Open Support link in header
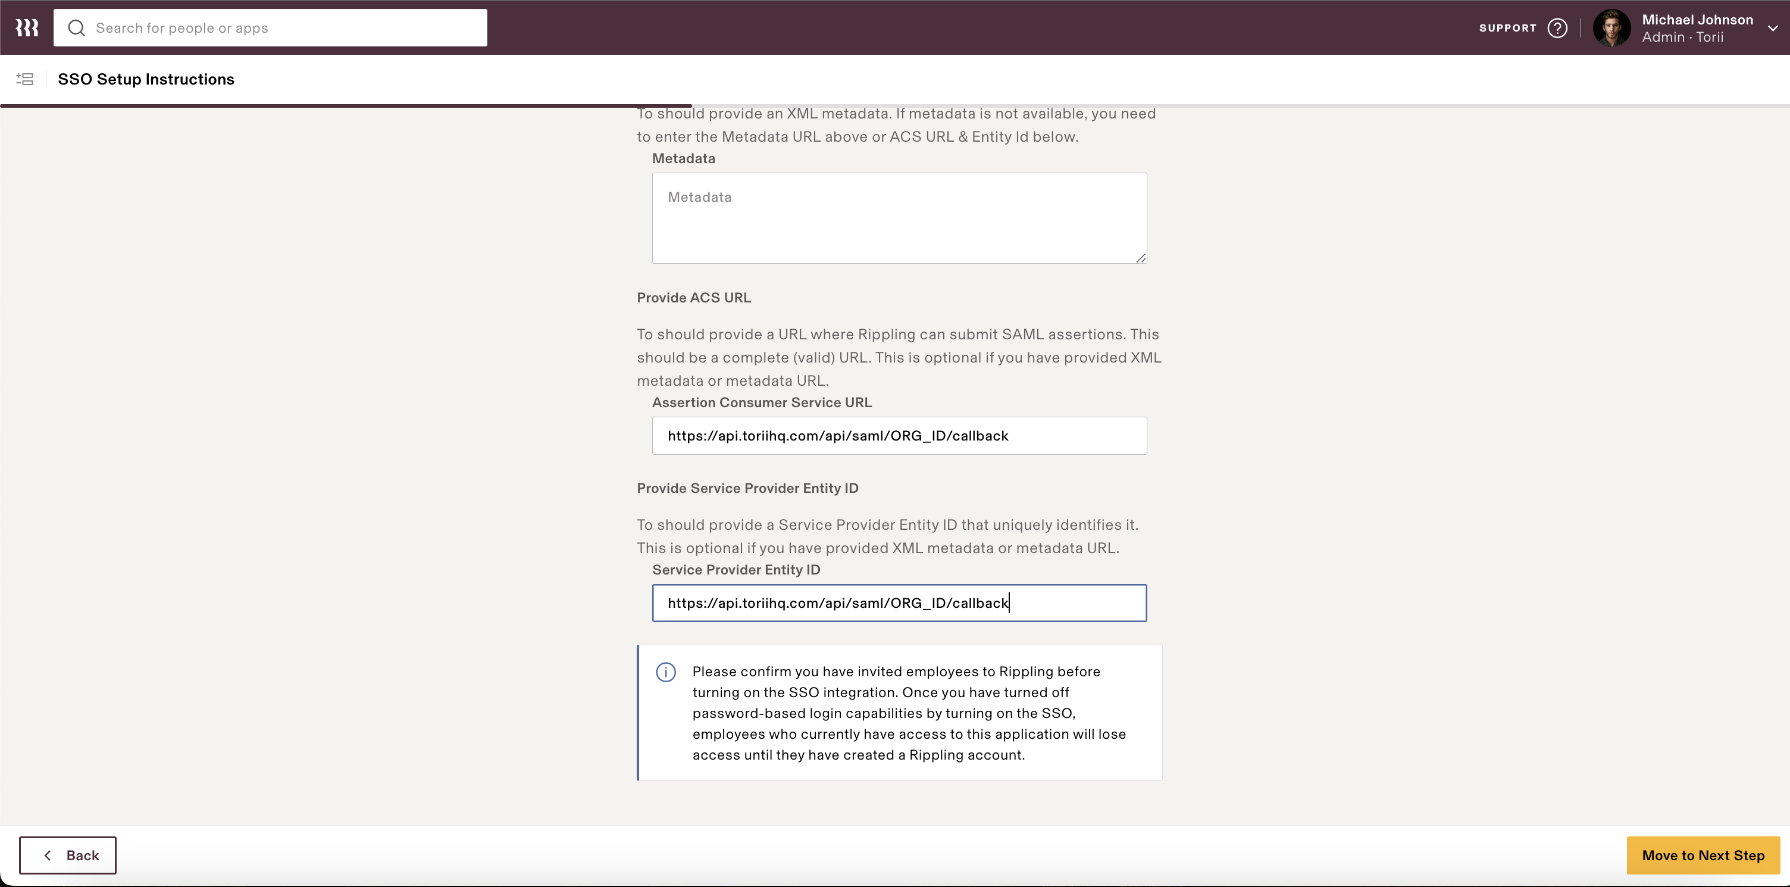Image resolution: width=1790 pixels, height=887 pixels. [x=1507, y=28]
